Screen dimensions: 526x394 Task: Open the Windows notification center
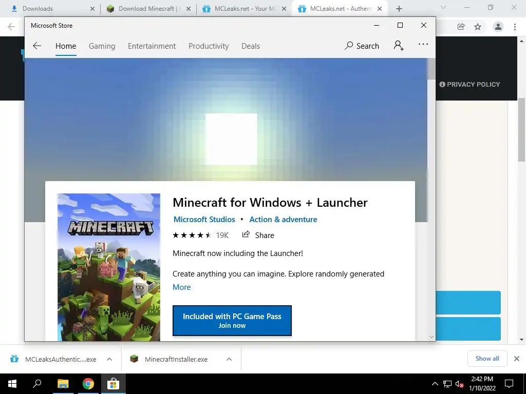(x=509, y=384)
